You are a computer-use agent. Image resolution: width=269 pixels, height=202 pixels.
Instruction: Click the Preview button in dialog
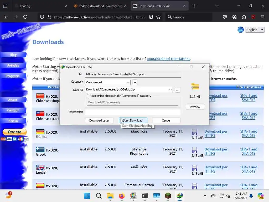[195, 107]
